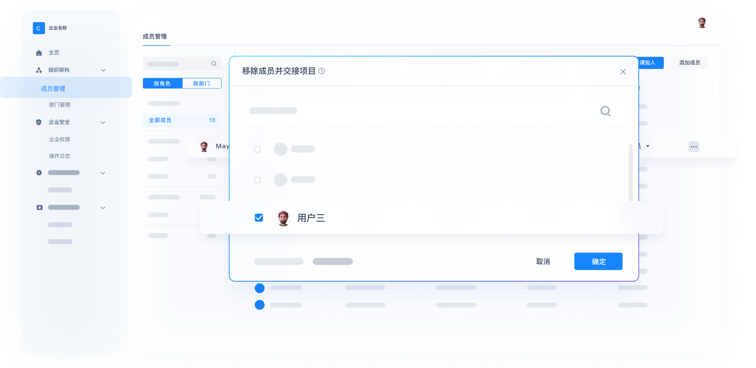Open the user avatar at top right
Image resolution: width=756 pixels, height=368 pixels.
(702, 23)
